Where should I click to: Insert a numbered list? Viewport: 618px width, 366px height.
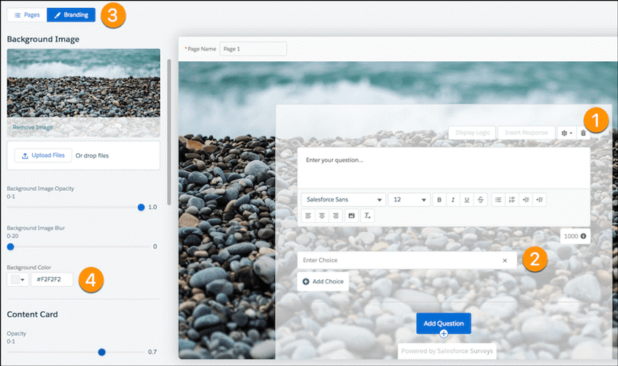pos(512,200)
